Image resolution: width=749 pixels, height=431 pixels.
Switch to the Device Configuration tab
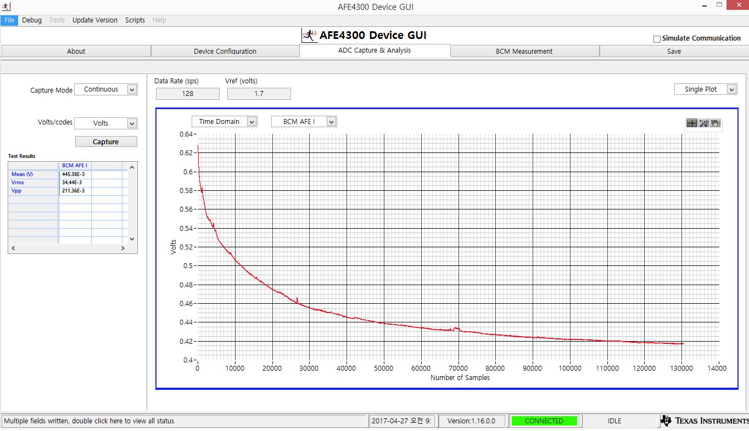[225, 51]
